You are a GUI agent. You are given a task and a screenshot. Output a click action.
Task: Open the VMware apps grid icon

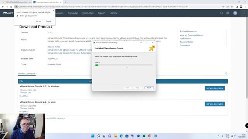click(244, 13)
